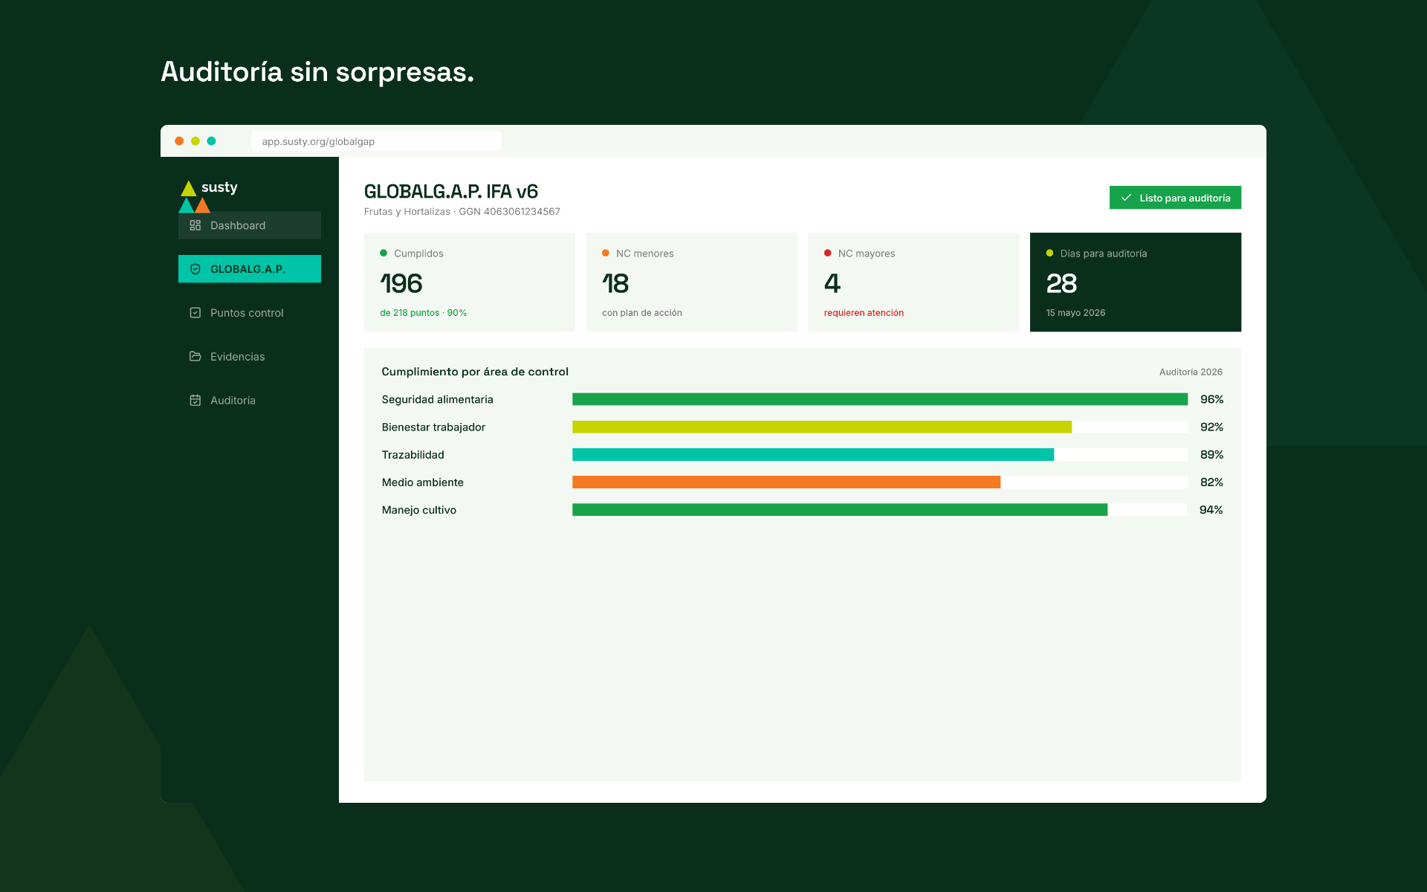The image size is (1427, 892).
Task: Select GLOBALG.A.P. in the sidebar
Action: click(250, 269)
